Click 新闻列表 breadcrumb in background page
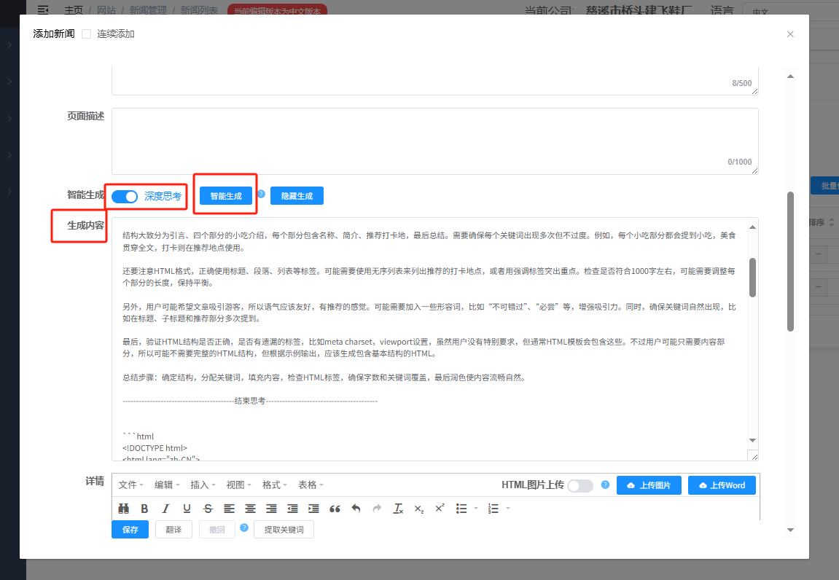 (x=199, y=10)
